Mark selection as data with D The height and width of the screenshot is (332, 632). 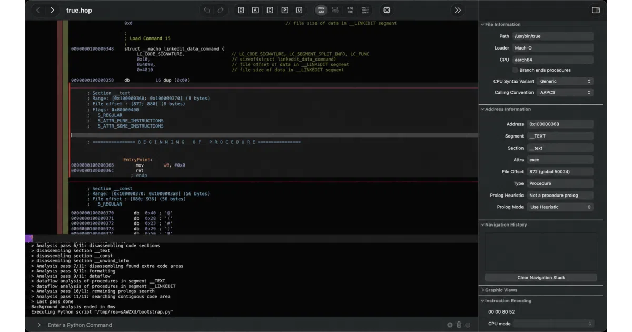pyautogui.click(x=241, y=10)
